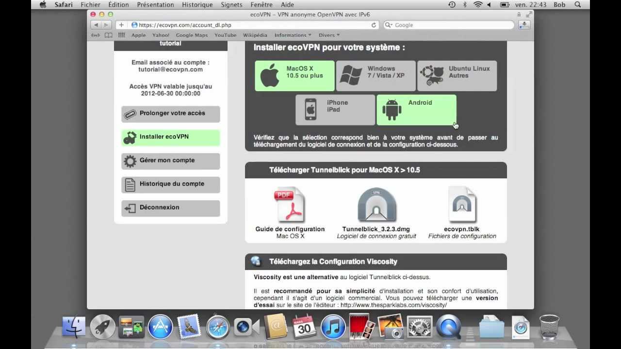Click Safari compass icon in Dock
This screenshot has width=621, height=349.
click(218, 327)
